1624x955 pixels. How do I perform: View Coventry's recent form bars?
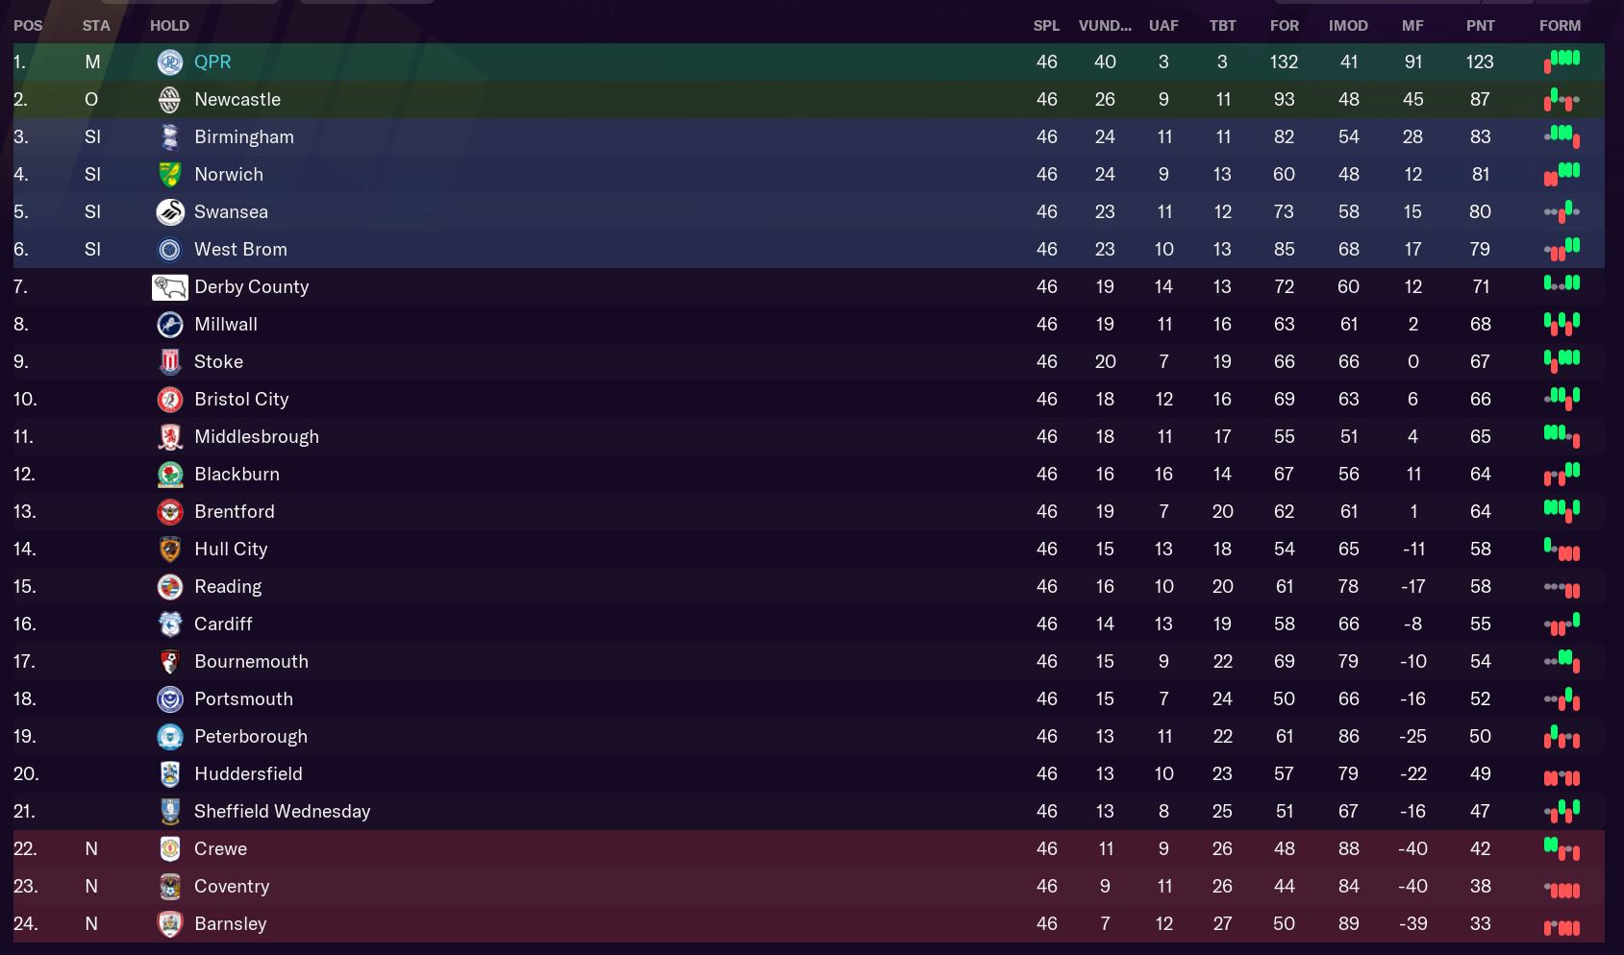[1562, 888]
